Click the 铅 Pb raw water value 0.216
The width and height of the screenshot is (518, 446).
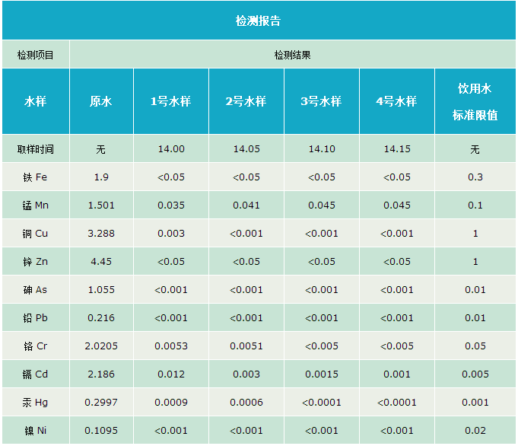pyautogui.click(x=101, y=318)
